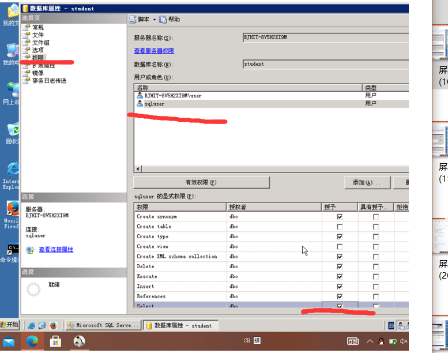Check 具有授予 for Insert
448x353 pixels.
coord(376,287)
